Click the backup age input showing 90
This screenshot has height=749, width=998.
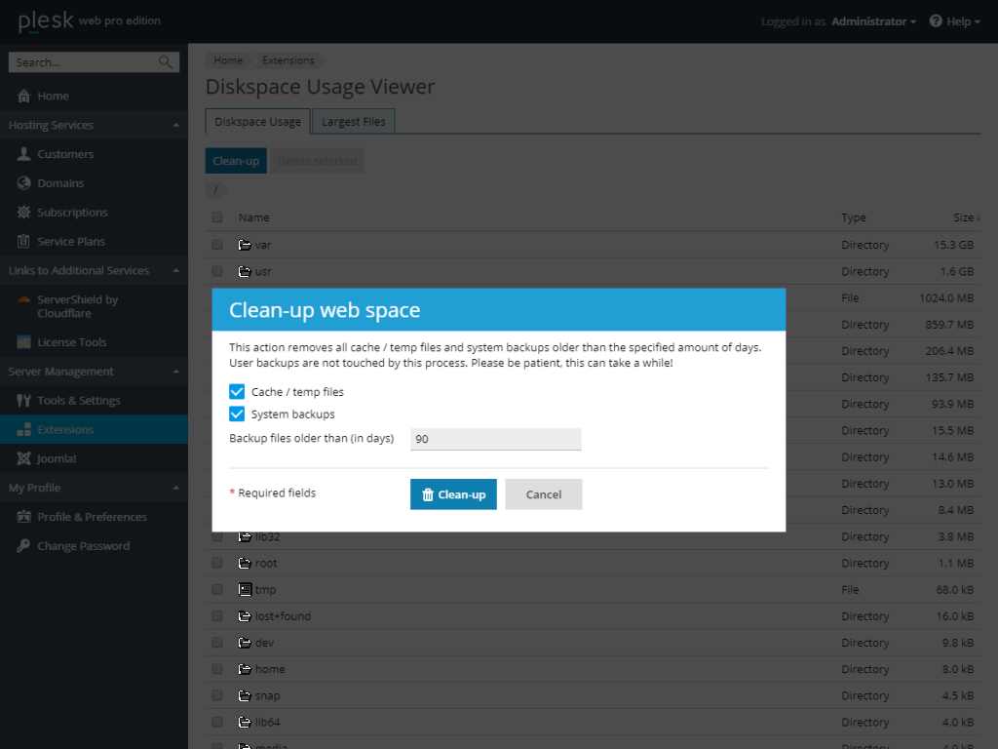(x=495, y=439)
